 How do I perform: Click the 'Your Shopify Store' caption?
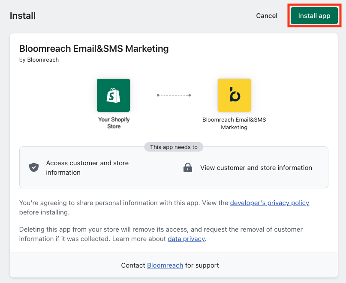tap(114, 123)
